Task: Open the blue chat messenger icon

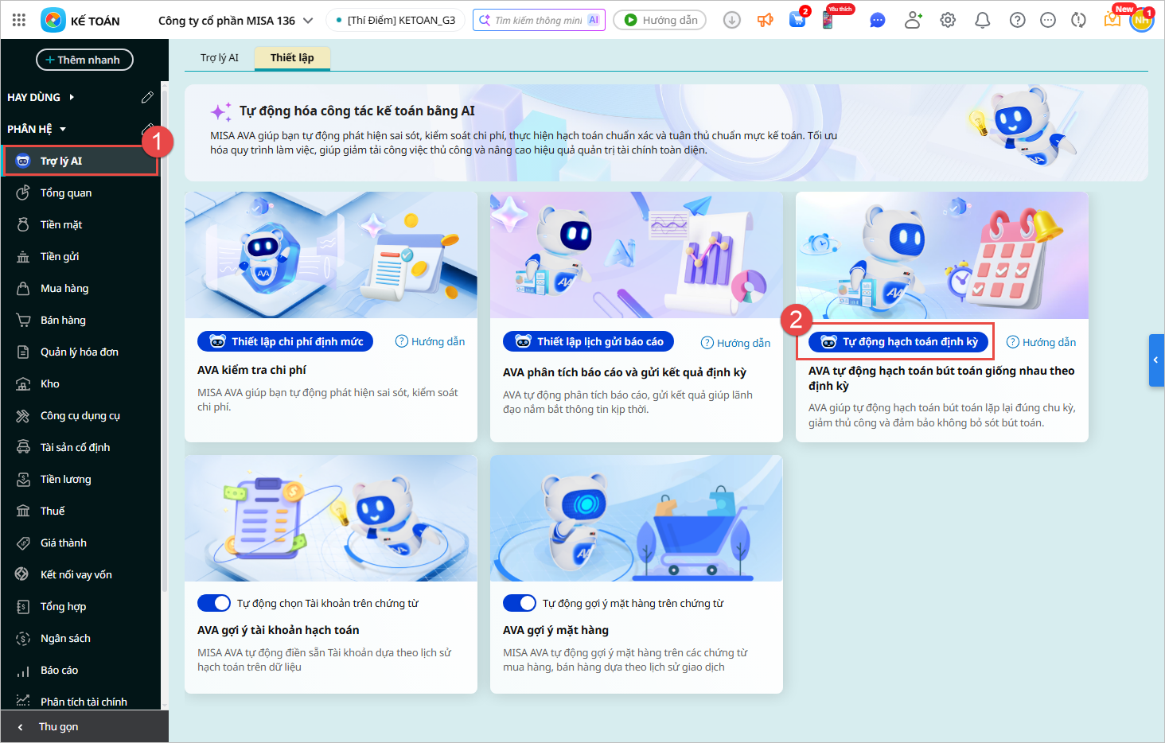Action: coord(878,21)
